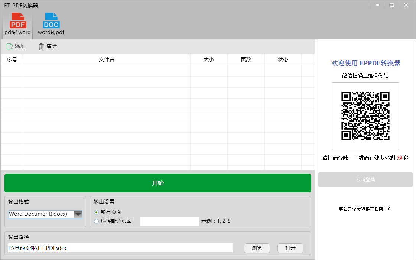Click the 大小 column header
This screenshot has width=416, height=260.
click(x=209, y=59)
